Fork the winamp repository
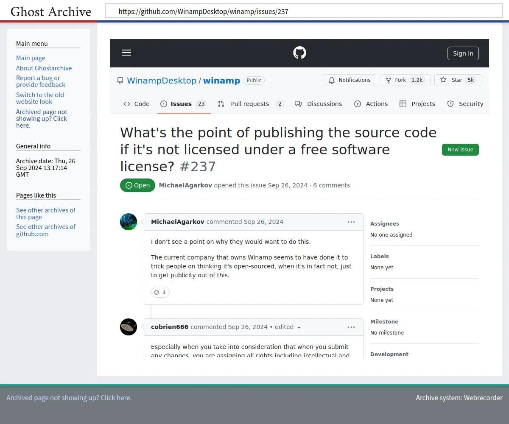Viewport: 509px width, 424px height. coord(405,80)
